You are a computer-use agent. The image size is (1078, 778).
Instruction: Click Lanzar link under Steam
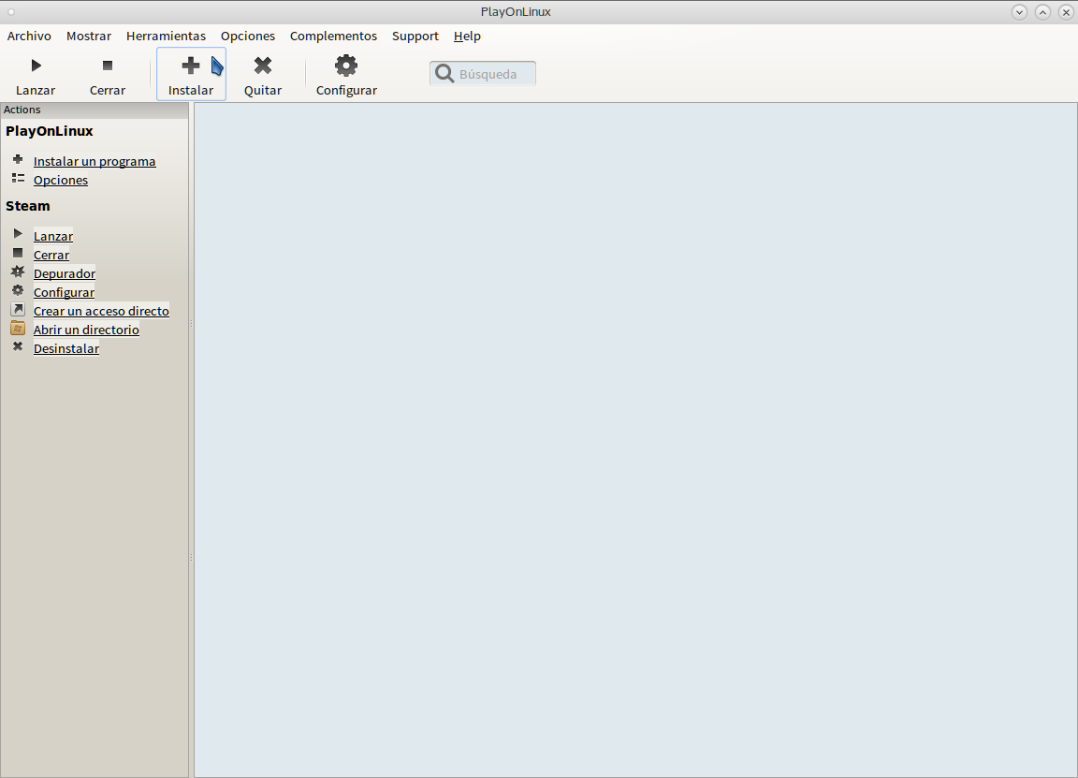(53, 236)
